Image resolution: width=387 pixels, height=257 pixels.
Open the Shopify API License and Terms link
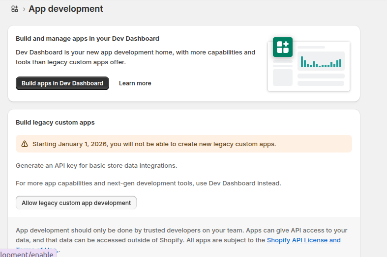(x=303, y=240)
